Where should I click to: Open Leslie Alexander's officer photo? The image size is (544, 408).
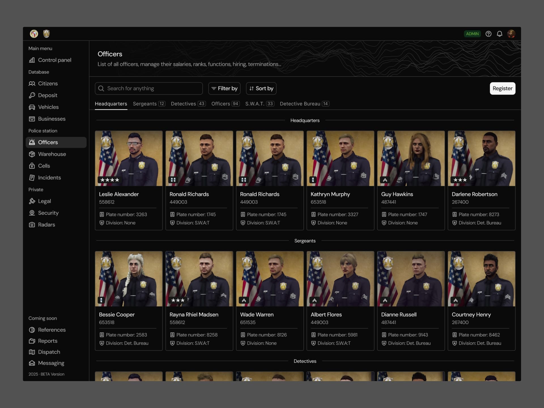tap(129, 158)
